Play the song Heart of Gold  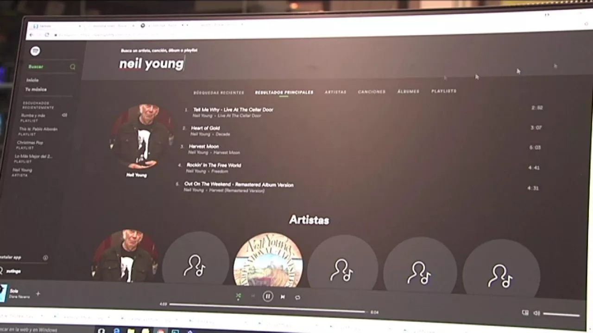205,128
